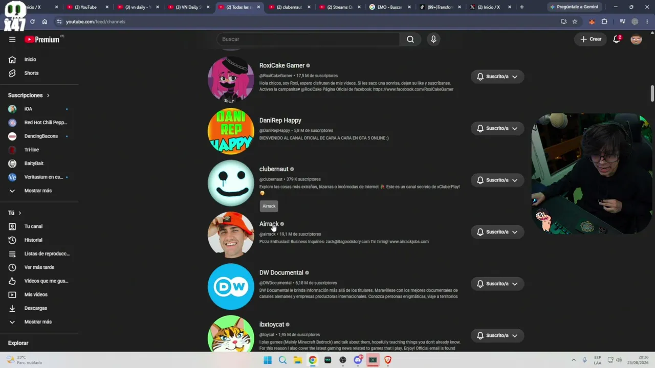This screenshot has width=655, height=368.
Task: View site information in the address bar
Action: (59, 21)
